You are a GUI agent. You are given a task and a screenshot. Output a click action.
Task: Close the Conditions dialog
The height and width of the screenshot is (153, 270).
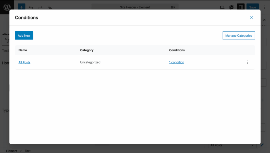251,18
